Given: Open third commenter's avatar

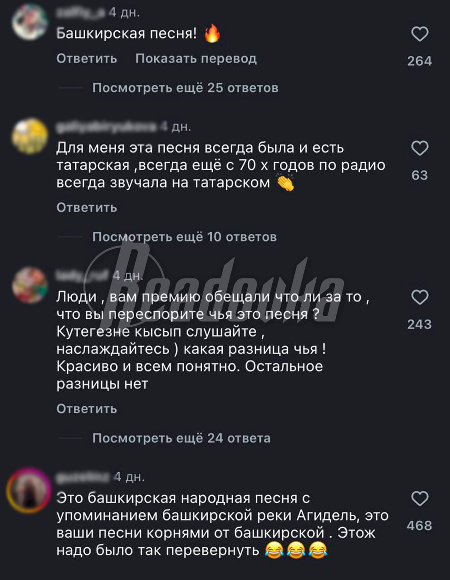Looking at the screenshot, I should [x=30, y=285].
